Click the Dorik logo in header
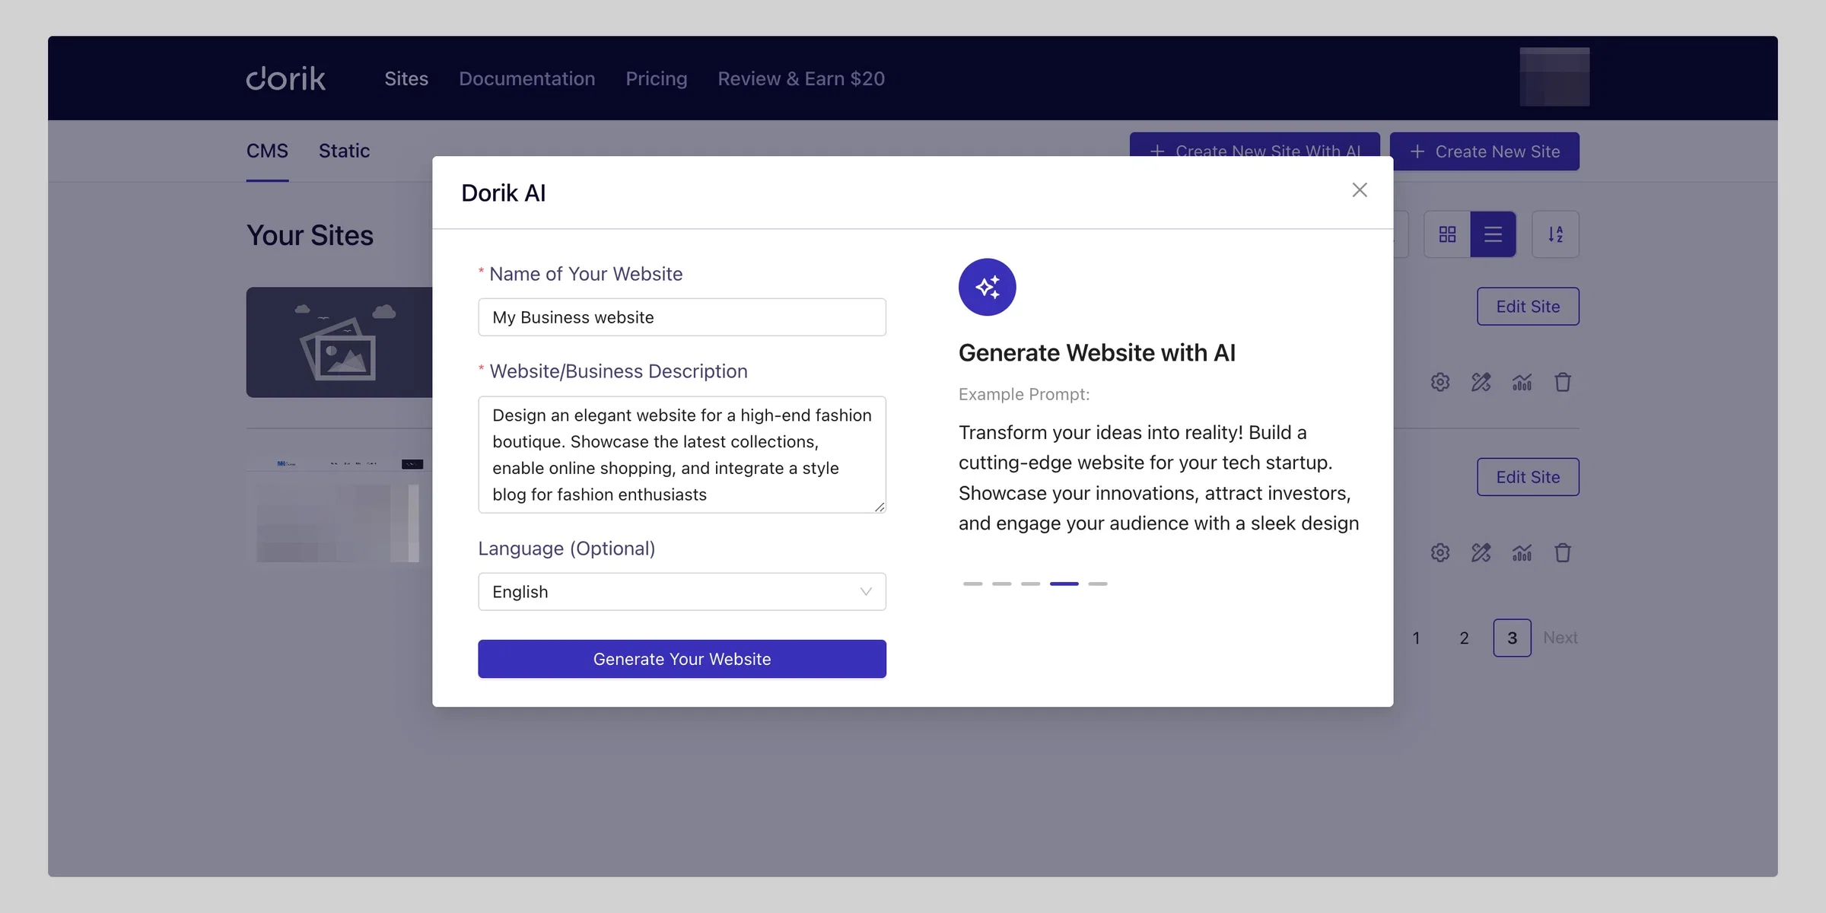Viewport: 1826px width, 913px height. coord(285,78)
